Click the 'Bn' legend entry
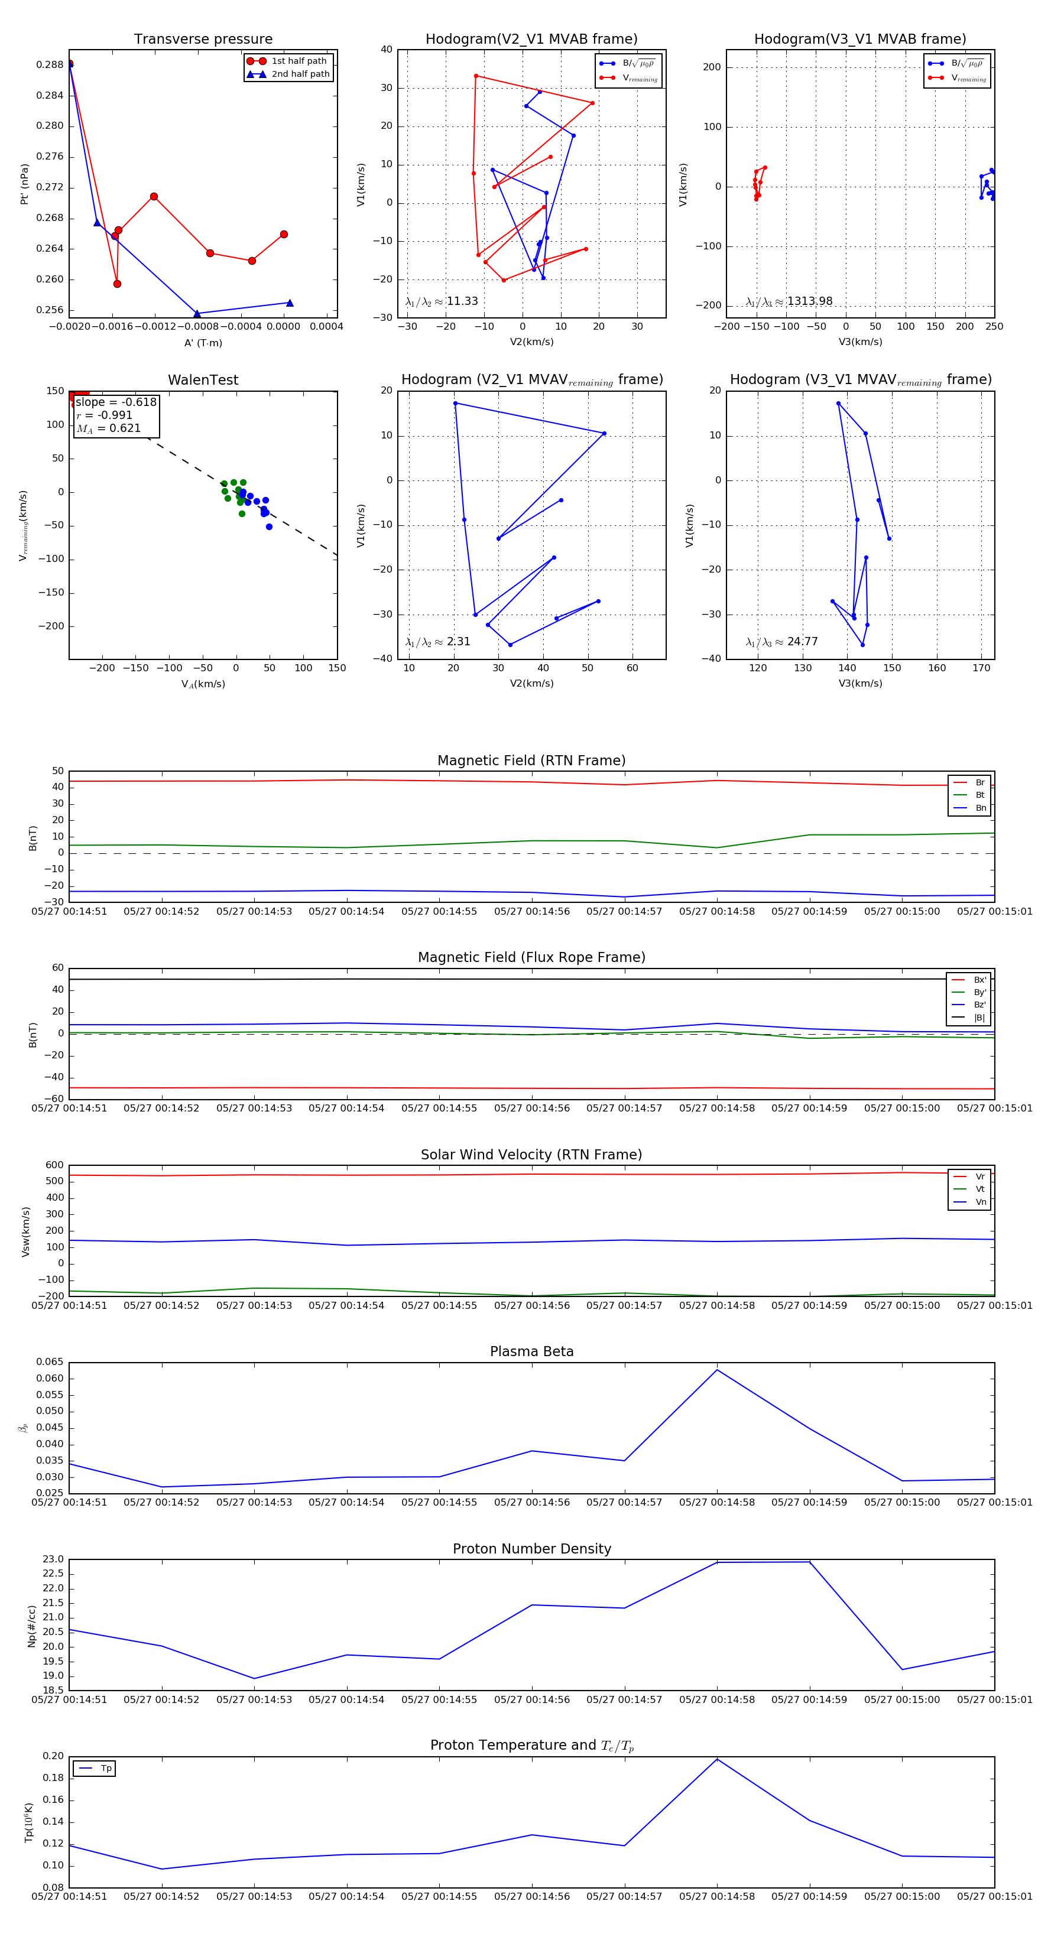The image size is (1064, 1950). 969,808
